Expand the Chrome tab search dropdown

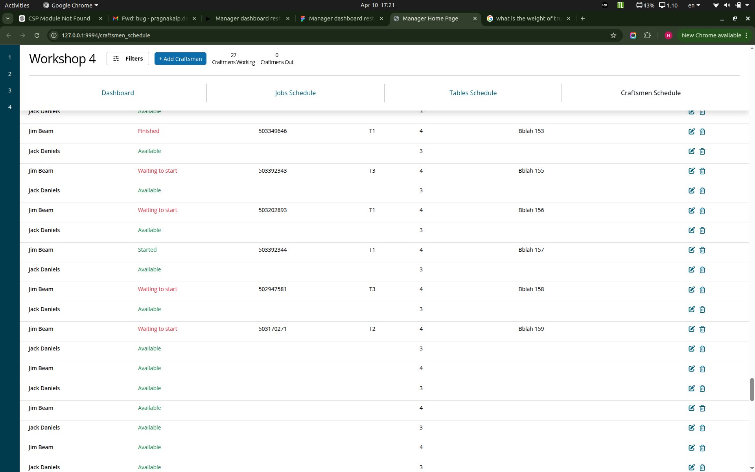coord(7,18)
